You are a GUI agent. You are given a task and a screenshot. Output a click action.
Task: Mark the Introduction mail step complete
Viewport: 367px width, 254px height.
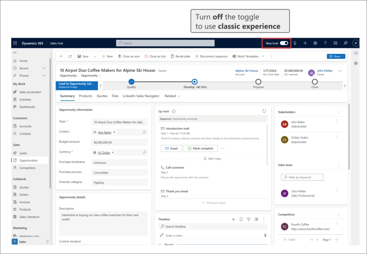pos(200,148)
